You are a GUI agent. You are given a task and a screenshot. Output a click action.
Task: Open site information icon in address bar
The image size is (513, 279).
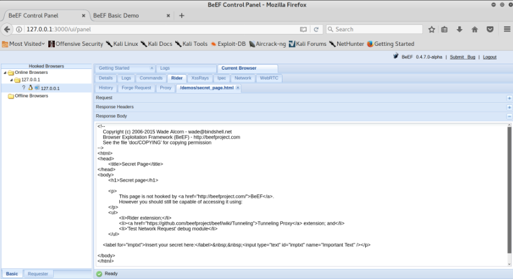pyautogui.click(x=19, y=29)
